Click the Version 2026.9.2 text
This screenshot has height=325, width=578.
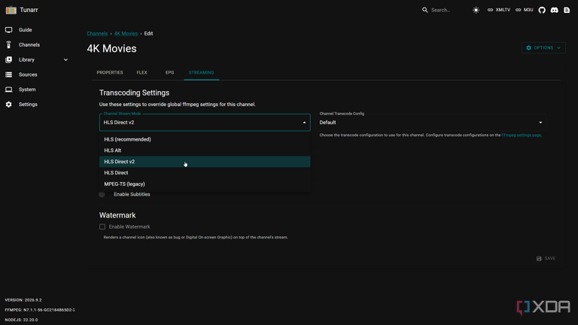point(23,300)
